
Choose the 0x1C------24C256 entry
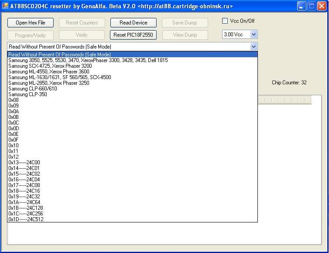pos(132,214)
